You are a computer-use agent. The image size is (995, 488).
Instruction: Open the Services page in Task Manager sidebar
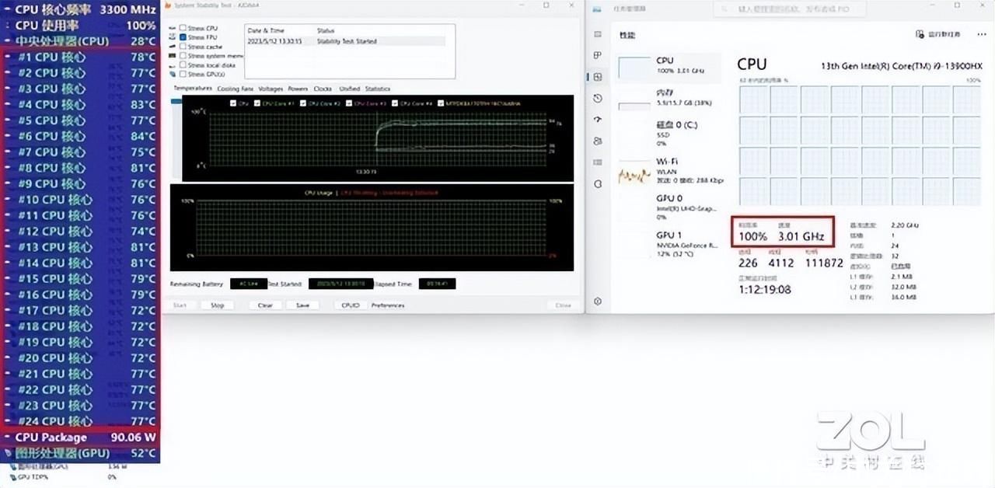coord(597,184)
